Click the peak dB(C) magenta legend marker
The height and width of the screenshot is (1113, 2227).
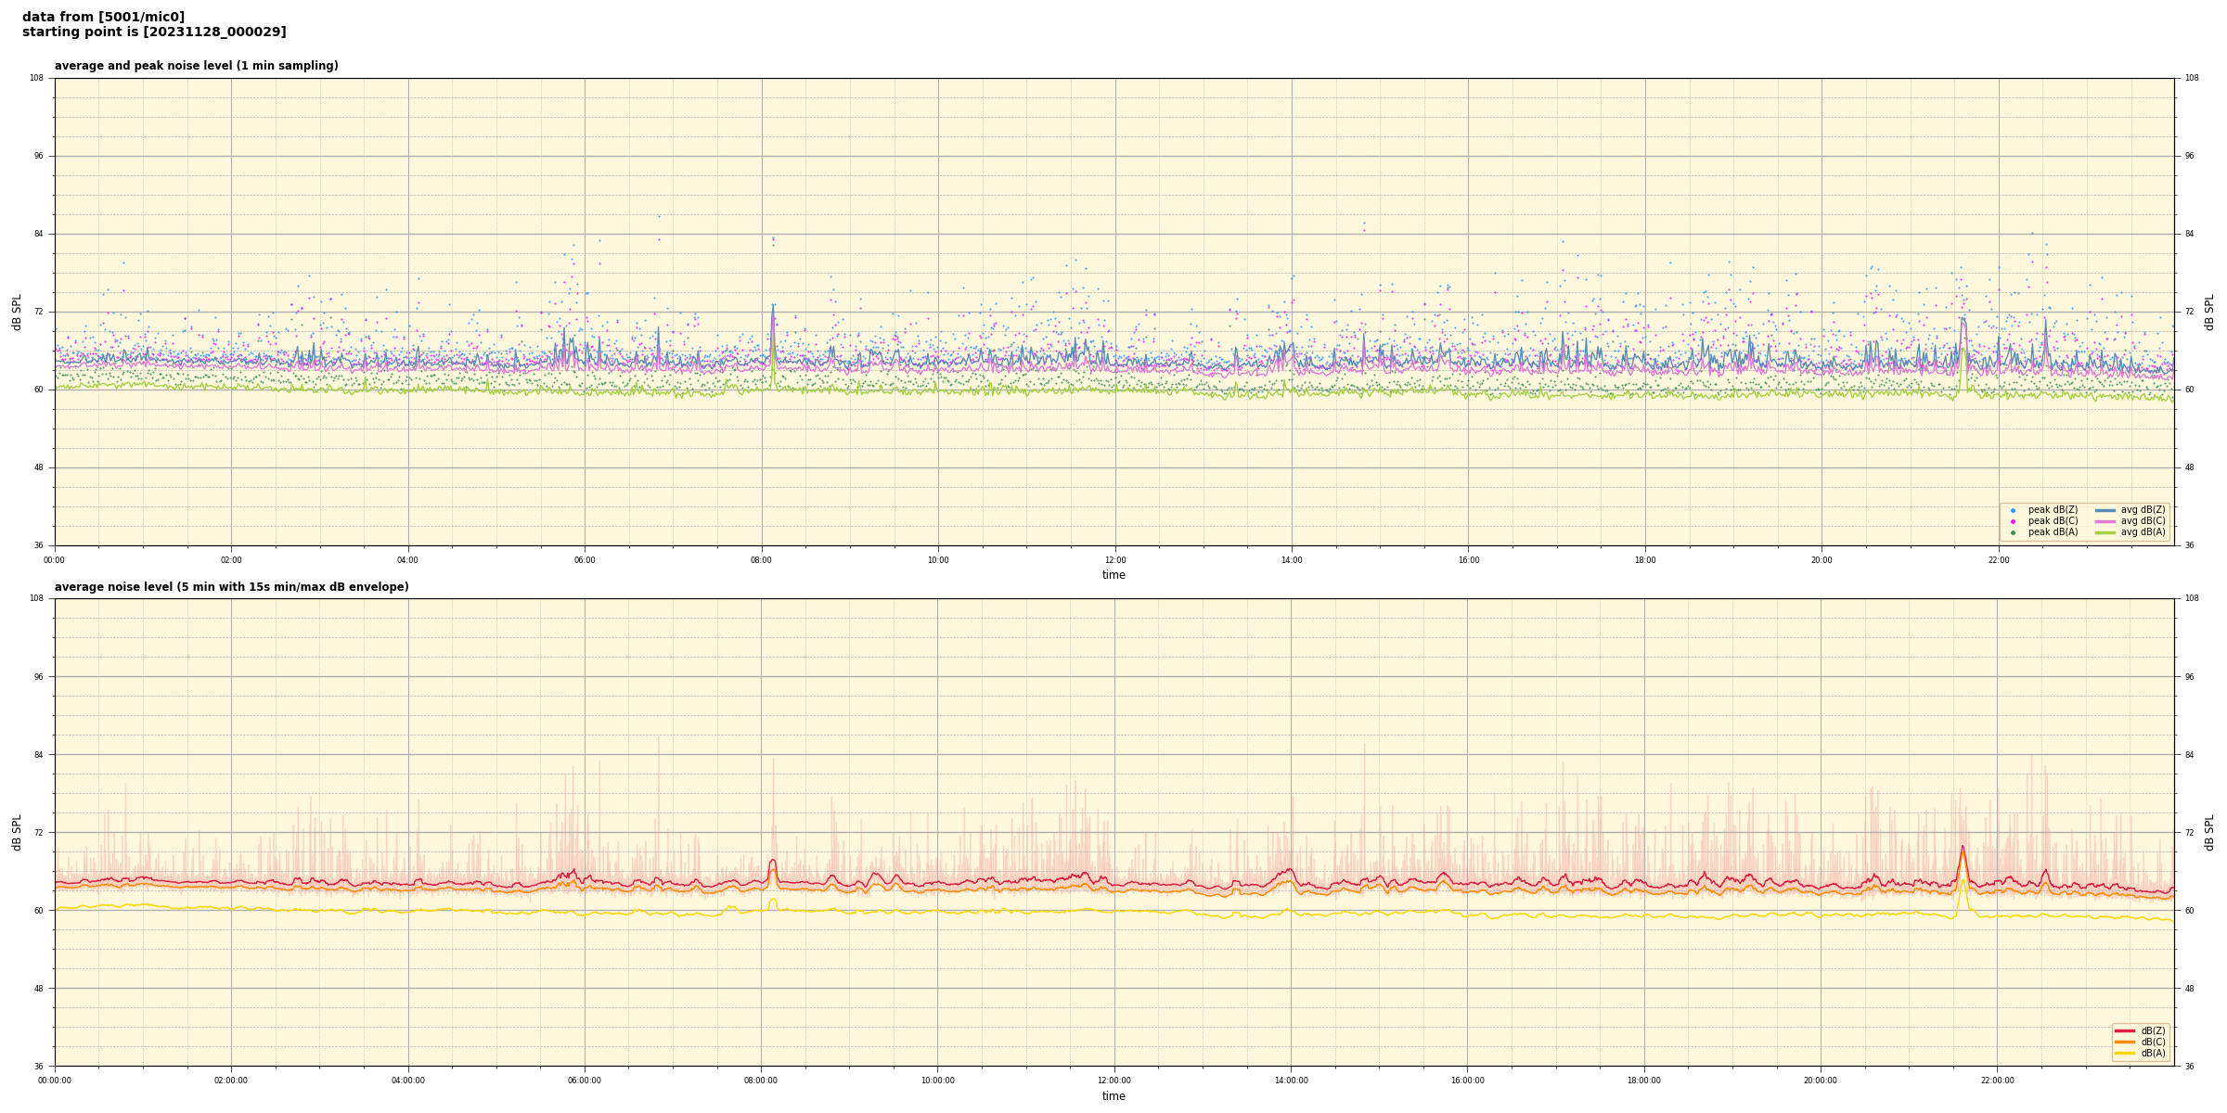point(2013,521)
